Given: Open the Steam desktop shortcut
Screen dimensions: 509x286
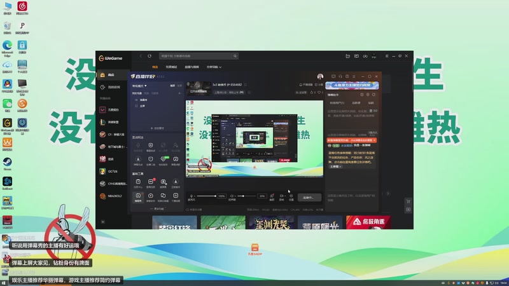Looking at the screenshot, I should (x=7, y=164).
